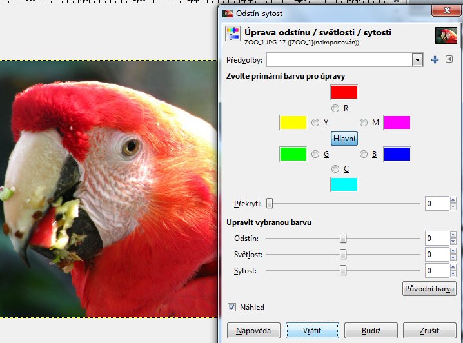Click the Budiž OK button
The image size is (463, 343).
pos(371,331)
